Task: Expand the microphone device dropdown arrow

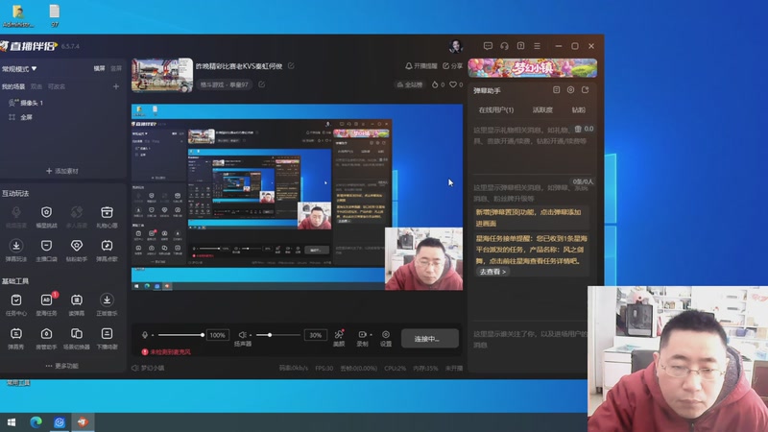Action: 153,335
